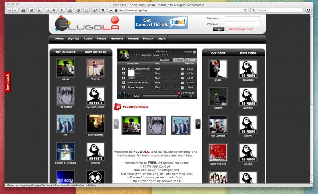
Task: Show previous featured artists with left arrow
Action: tap(116, 123)
